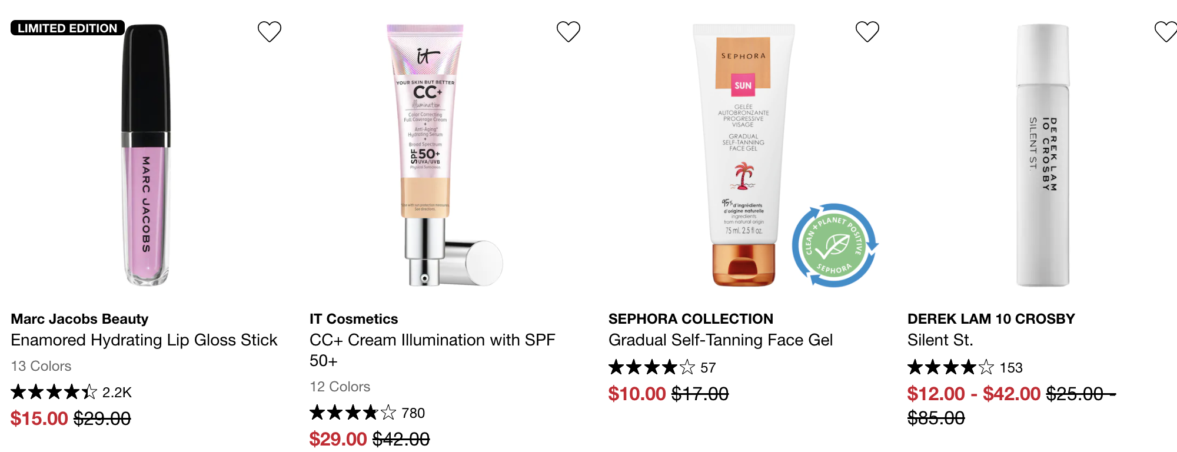Open CC+ Cream Illumination with SPF 50+ link
Viewport: 1177px width, 452px height.
(x=433, y=350)
